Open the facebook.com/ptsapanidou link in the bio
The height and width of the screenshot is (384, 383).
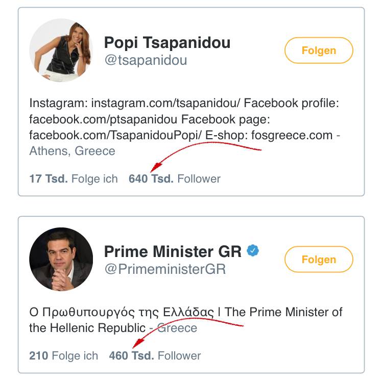pyautogui.click(x=103, y=119)
